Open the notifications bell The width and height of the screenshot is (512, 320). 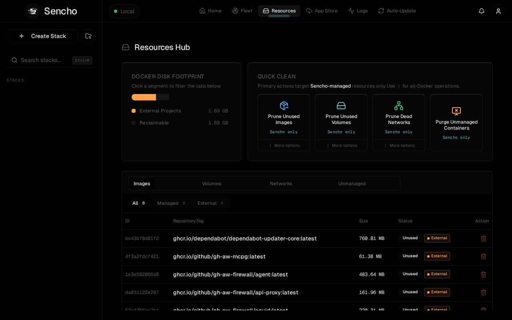pos(482,11)
